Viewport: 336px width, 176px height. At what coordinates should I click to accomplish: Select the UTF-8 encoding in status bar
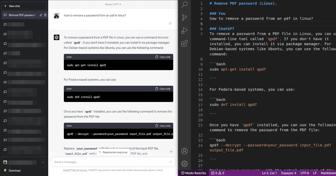[x=305, y=173]
